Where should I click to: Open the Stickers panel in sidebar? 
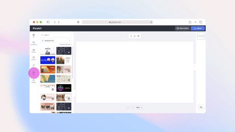(x=33, y=58)
